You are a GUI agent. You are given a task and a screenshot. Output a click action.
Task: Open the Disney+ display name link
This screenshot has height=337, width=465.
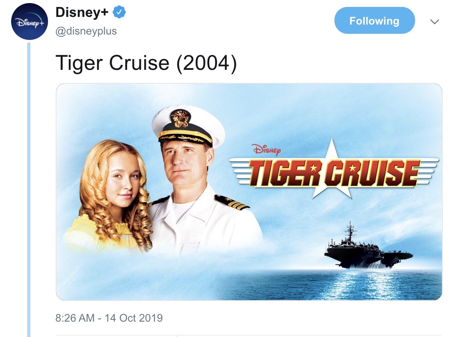tap(83, 13)
